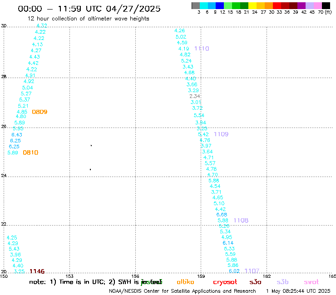Click the yellow 24 ft legend swatch
The image size is (336, 295).
[252, 5]
